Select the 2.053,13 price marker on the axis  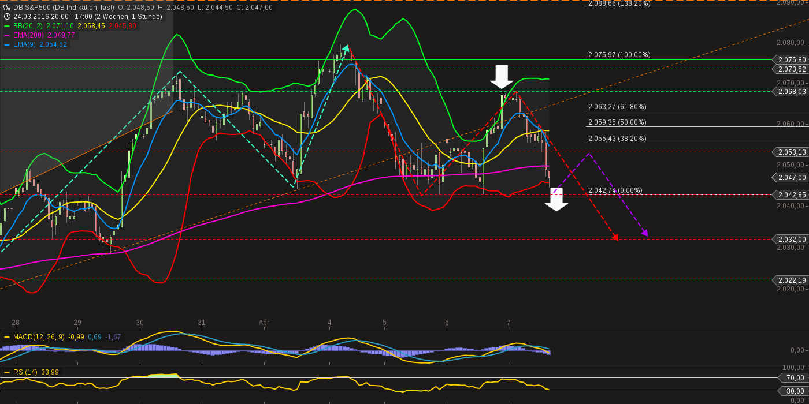[791, 152]
